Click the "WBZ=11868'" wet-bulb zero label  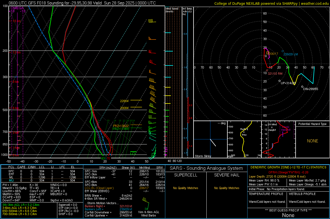click(x=121, y=129)
